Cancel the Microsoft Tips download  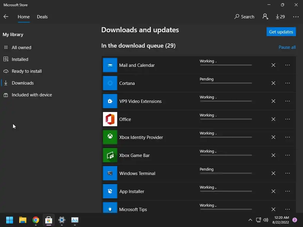273,209
